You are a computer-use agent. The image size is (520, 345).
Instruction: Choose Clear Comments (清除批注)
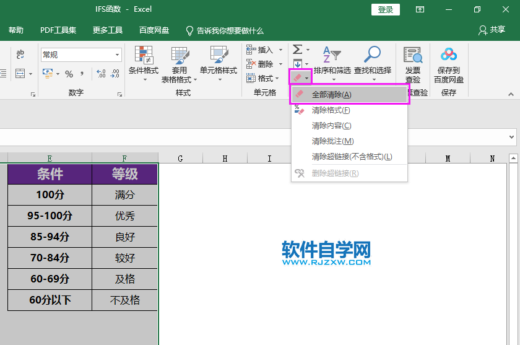(x=350, y=141)
